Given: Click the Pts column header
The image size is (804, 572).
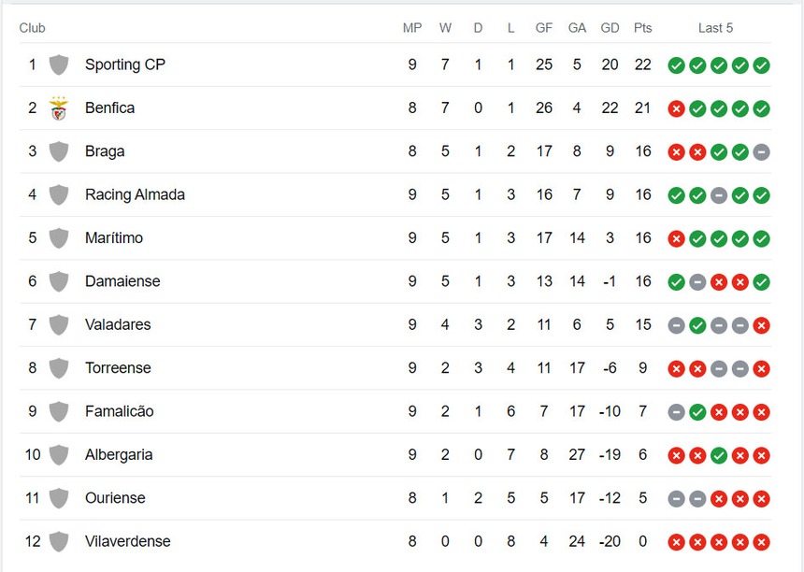Looking at the screenshot, I should point(642,28).
